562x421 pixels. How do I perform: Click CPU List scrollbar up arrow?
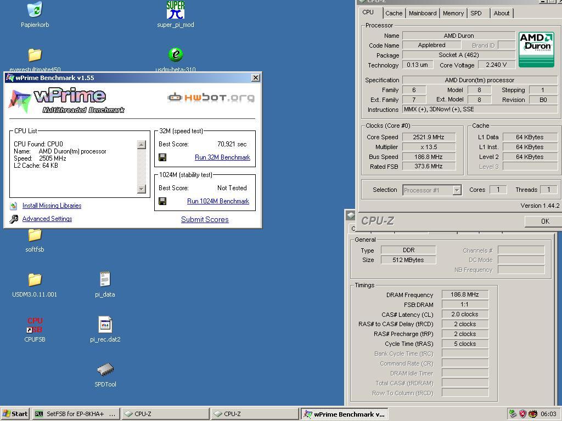coord(142,145)
